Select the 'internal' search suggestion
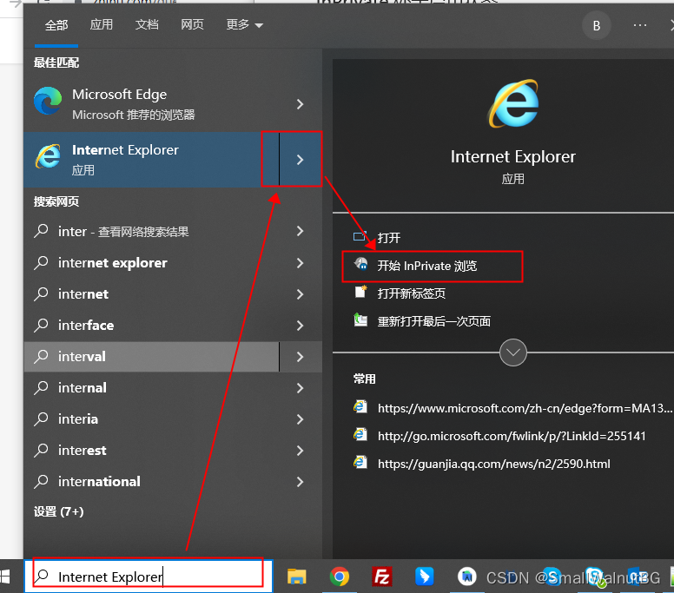Image resolution: width=674 pixels, height=593 pixels. [150, 388]
